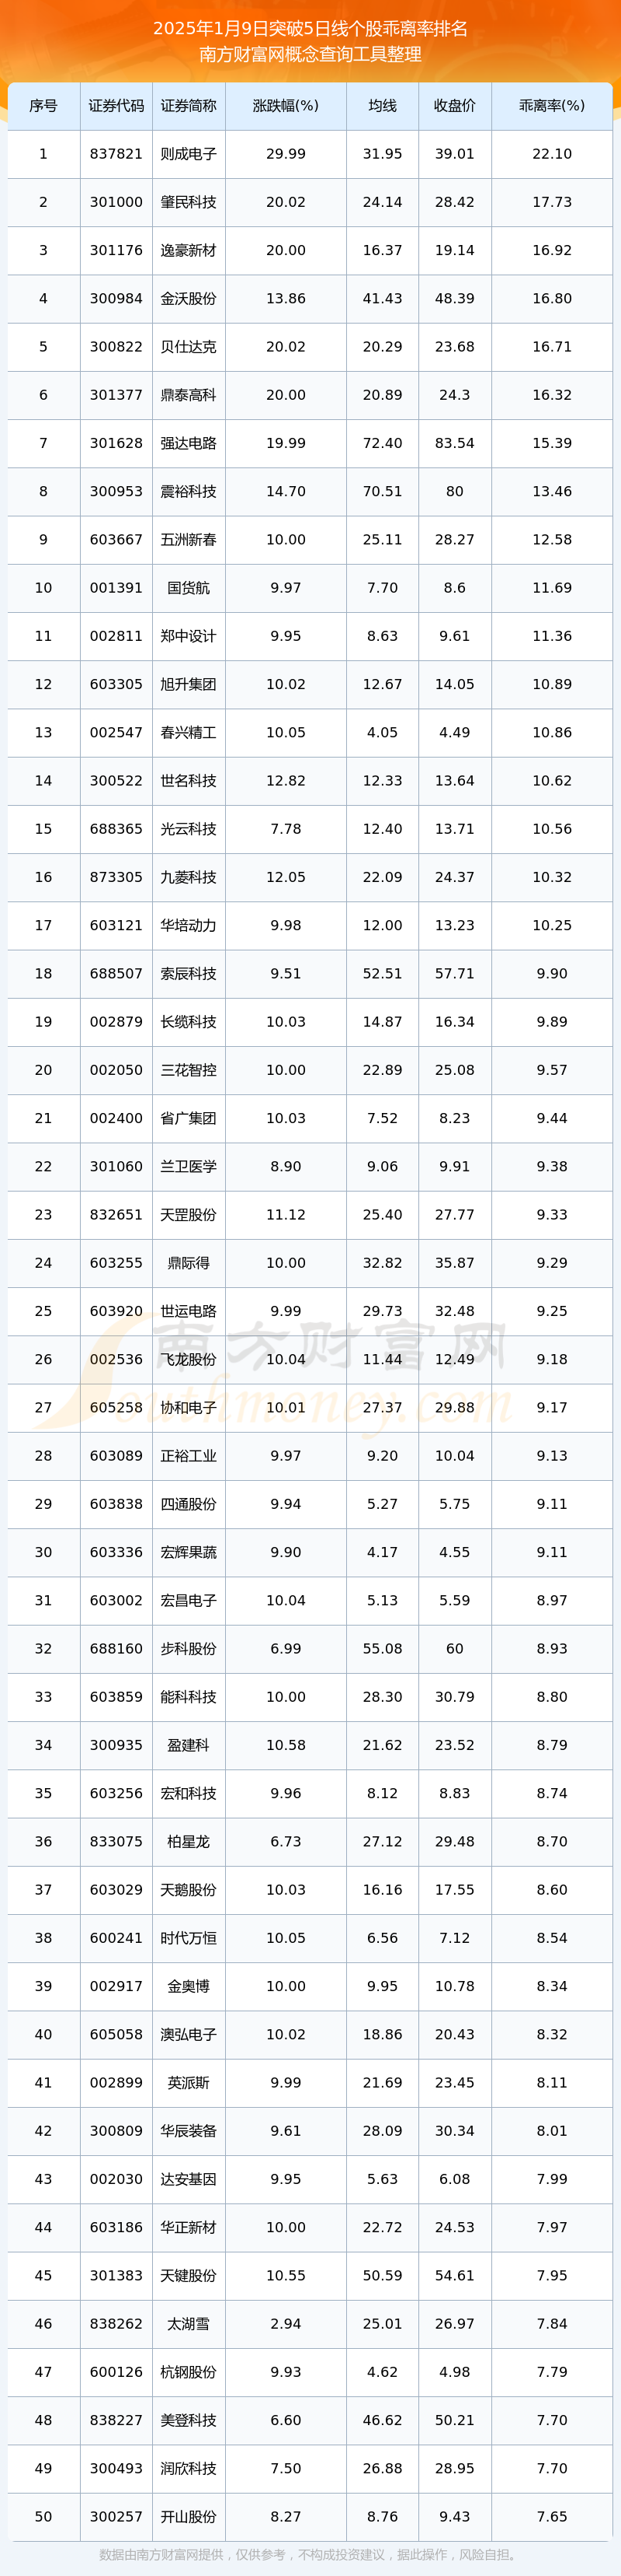Select stock name 澳弘电子

coord(189,2034)
